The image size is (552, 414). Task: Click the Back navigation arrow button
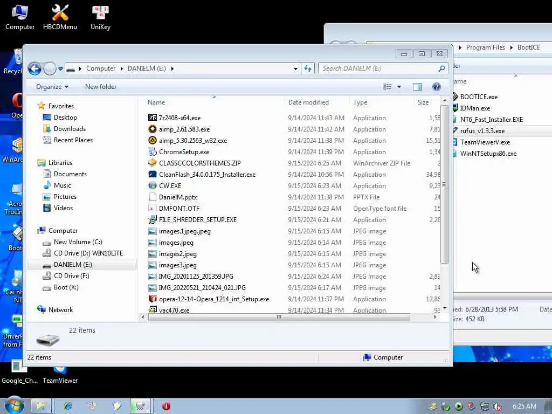click(34, 68)
